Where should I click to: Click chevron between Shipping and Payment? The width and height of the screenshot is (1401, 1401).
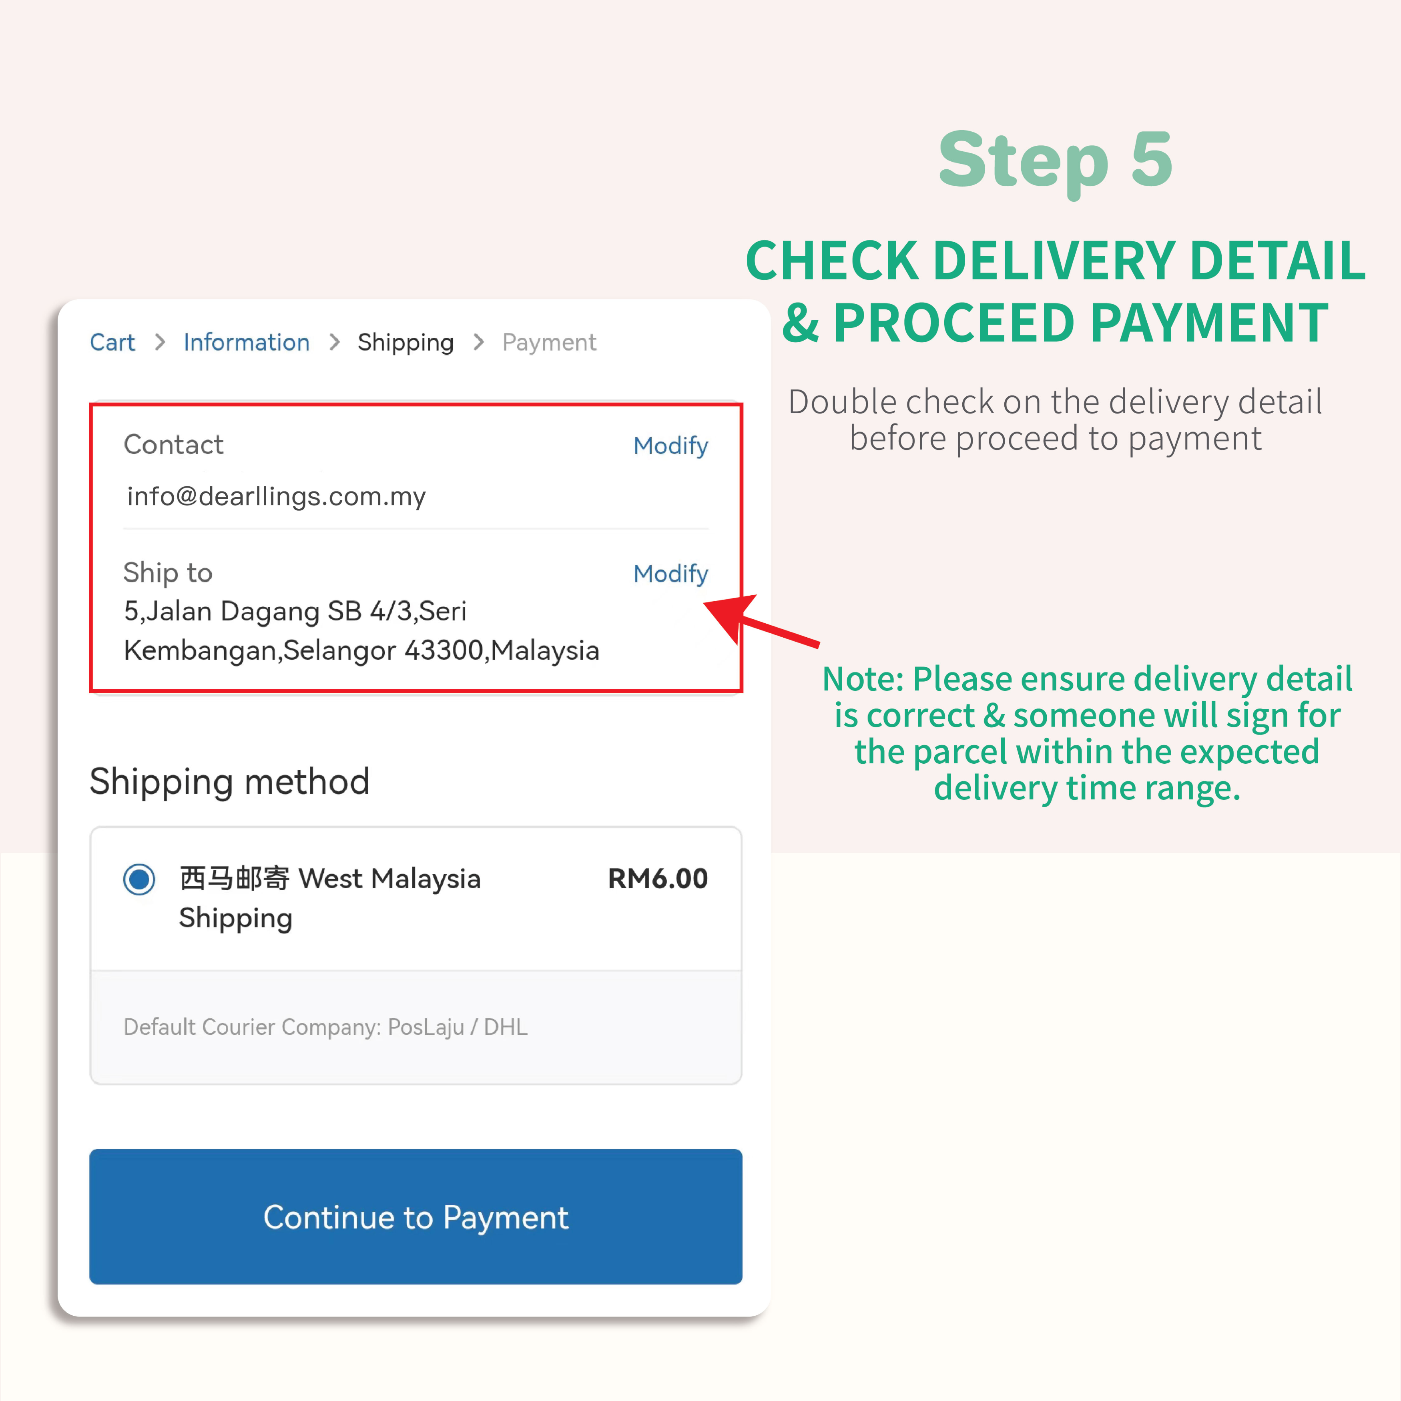tap(479, 341)
